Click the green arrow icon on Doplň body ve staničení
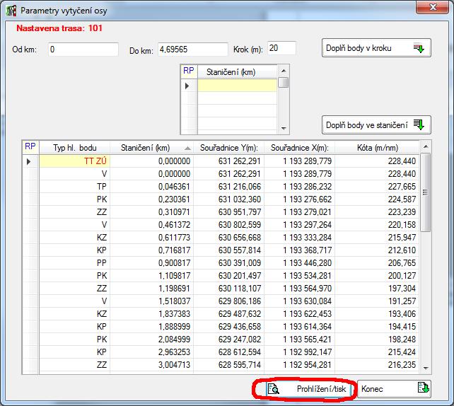Viewport: 454px width, 406px height. pos(419,125)
